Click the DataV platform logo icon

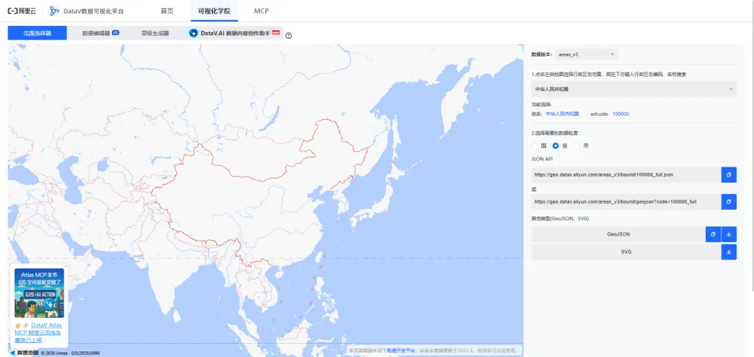(x=54, y=11)
